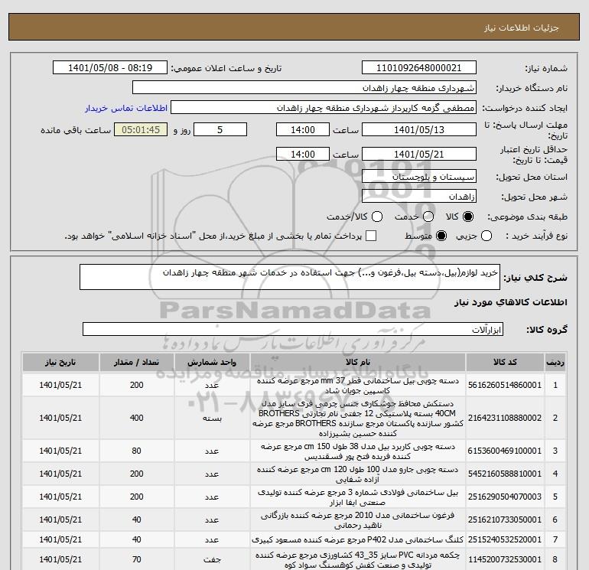
Task: Click the price validity time 14:00 field
Action: (303, 155)
